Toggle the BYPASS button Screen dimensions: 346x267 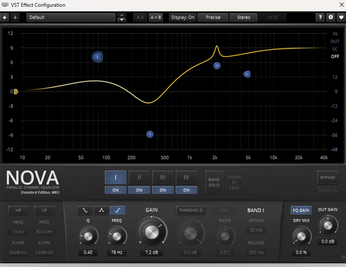(x=327, y=178)
